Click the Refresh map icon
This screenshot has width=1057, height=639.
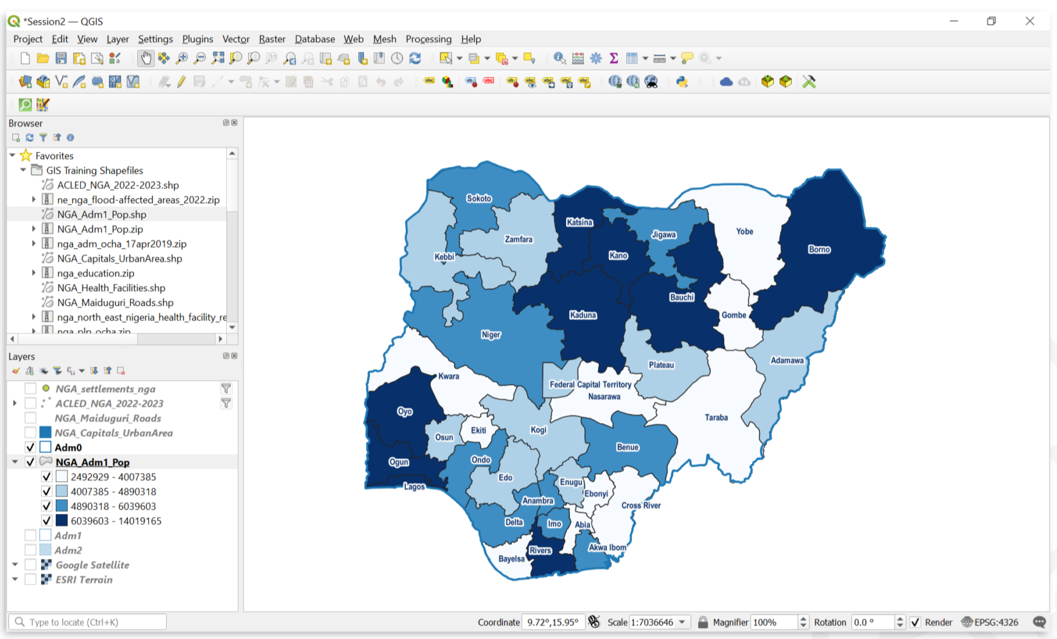click(x=415, y=58)
